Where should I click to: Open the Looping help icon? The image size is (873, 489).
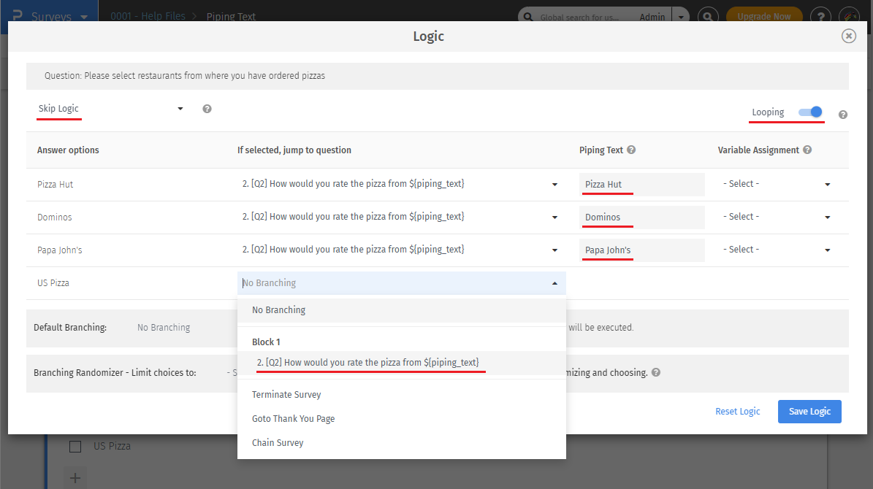pos(843,115)
